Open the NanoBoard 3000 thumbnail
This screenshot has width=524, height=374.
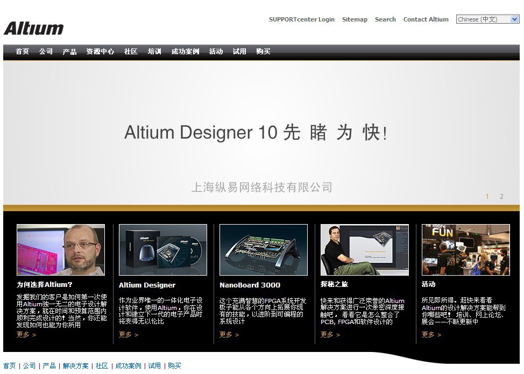(263, 250)
